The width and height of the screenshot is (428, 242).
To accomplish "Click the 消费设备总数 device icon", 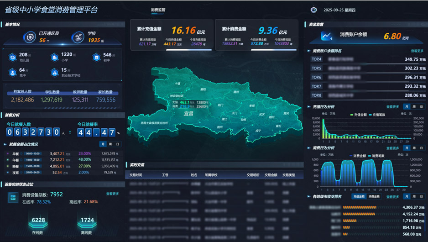I will pyautogui.click(x=13, y=196).
